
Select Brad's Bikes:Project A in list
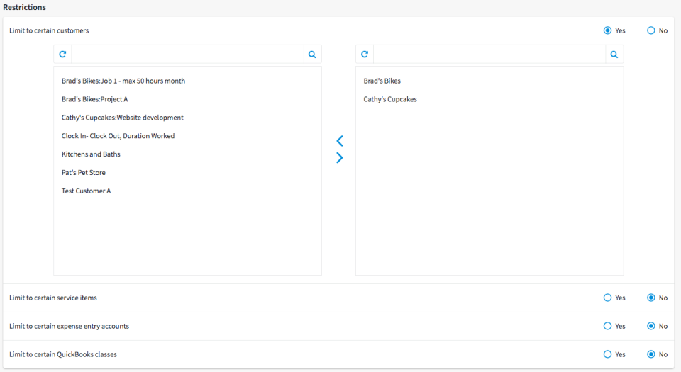[x=94, y=99]
